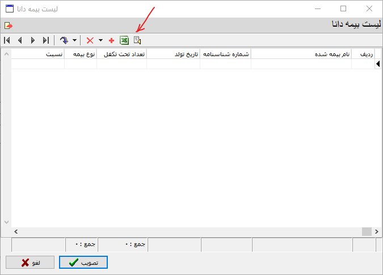Go to the first record
Image resolution: width=383 pixels, height=275 pixels.
7,40
